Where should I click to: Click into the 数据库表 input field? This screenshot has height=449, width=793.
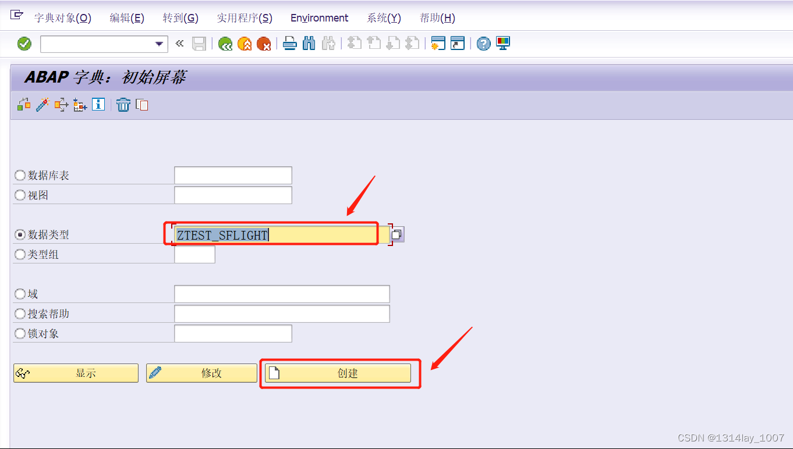(x=233, y=176)
